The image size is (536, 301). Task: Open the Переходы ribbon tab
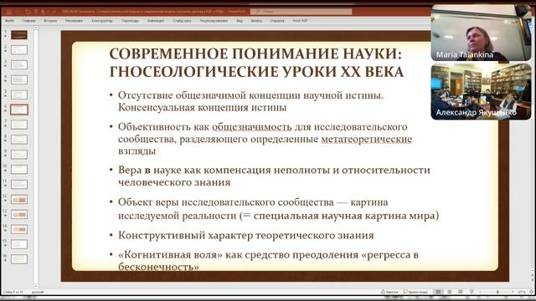click(130, 21)
